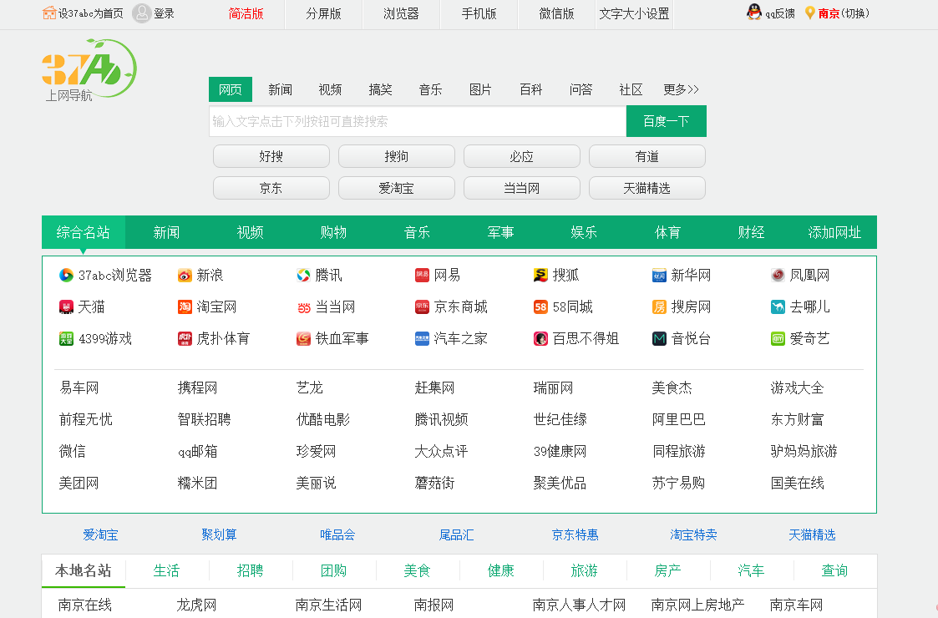The height and width of the screenshot is (618, 938).
Task: Switch to 简洁版 layout
Action: coord(246,13)
